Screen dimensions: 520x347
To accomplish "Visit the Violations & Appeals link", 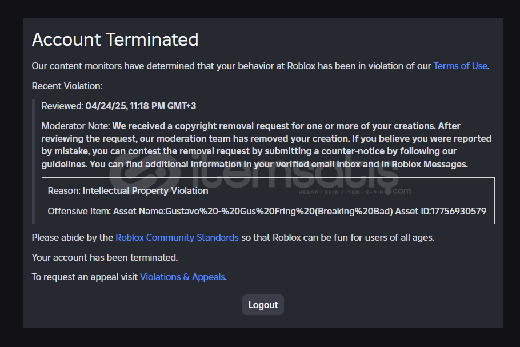I will pos(183,277).
